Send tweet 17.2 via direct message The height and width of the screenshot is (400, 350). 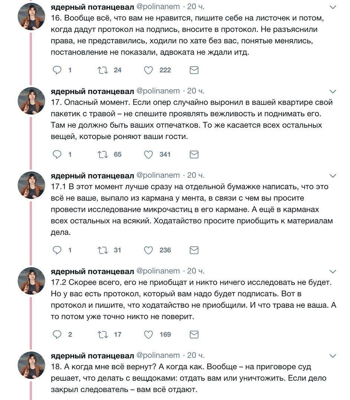pos(194,335)
